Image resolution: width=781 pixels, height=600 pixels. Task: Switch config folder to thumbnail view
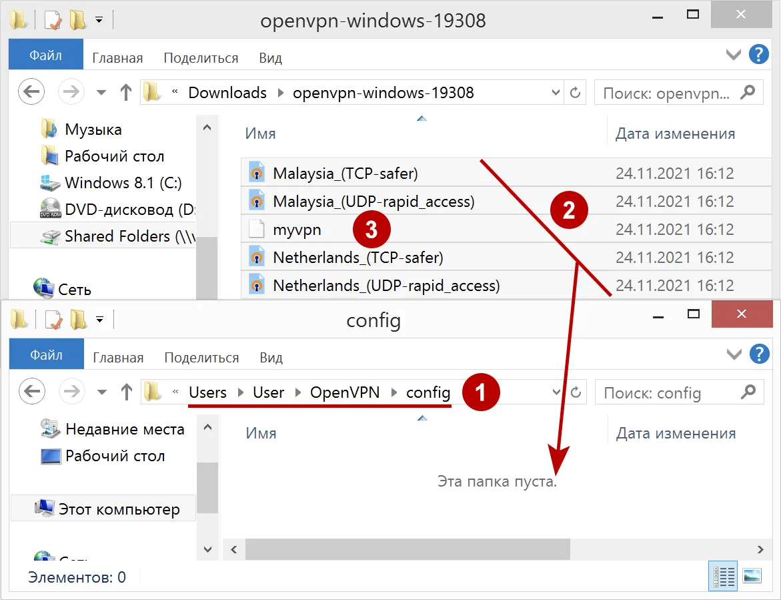point(752,575)
